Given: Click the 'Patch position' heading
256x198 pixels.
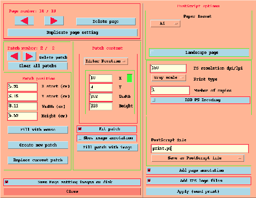Looking at the screenshot, I should point(39,79).
